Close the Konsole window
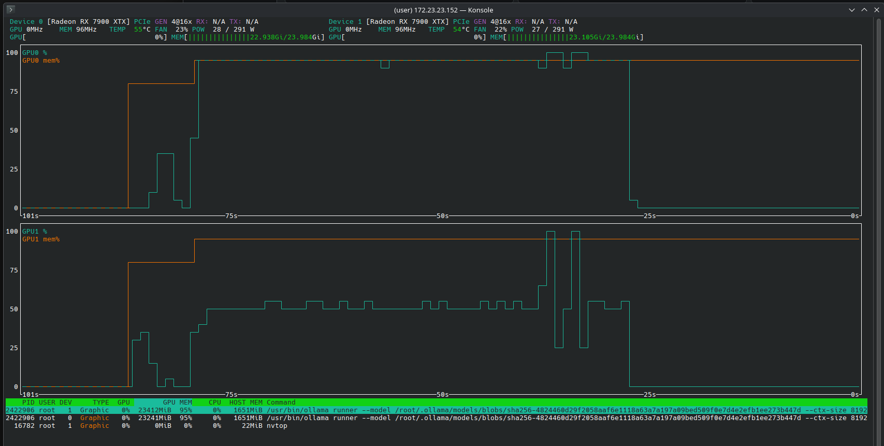Screen dimensions: 884x446 coord(877,10)
